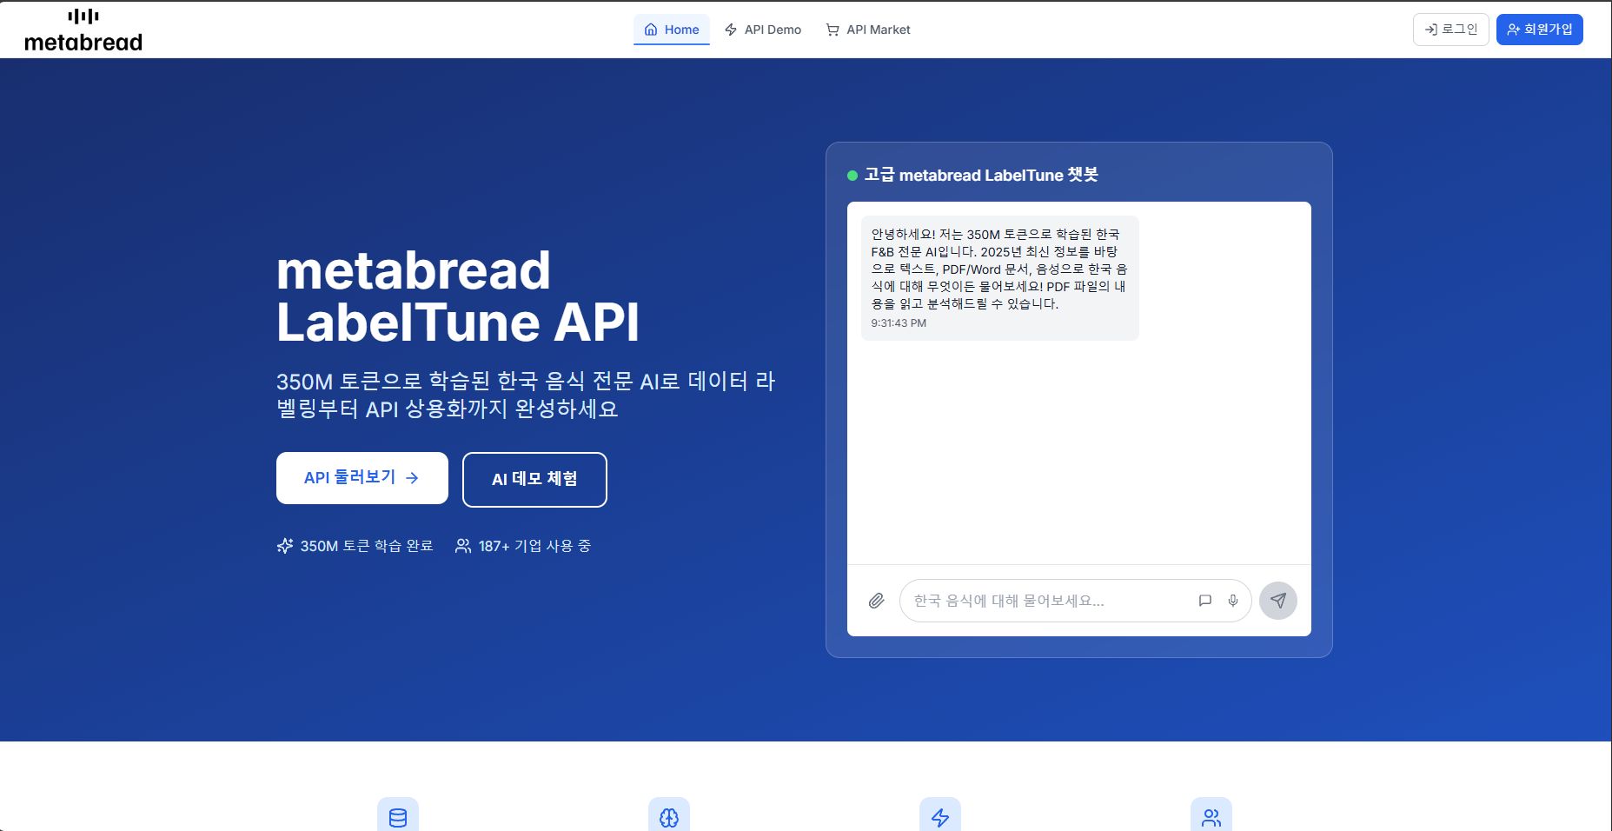Click the metabread logo
1612x831 pixels.
[83, 30]
